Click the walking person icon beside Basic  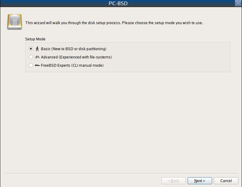pos(37,49)
